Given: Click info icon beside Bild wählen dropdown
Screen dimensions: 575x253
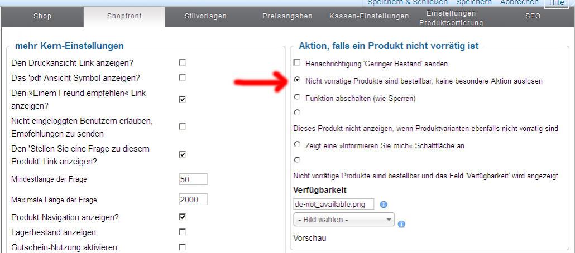Looking at the screenshot, I should (x=401, y=224).
